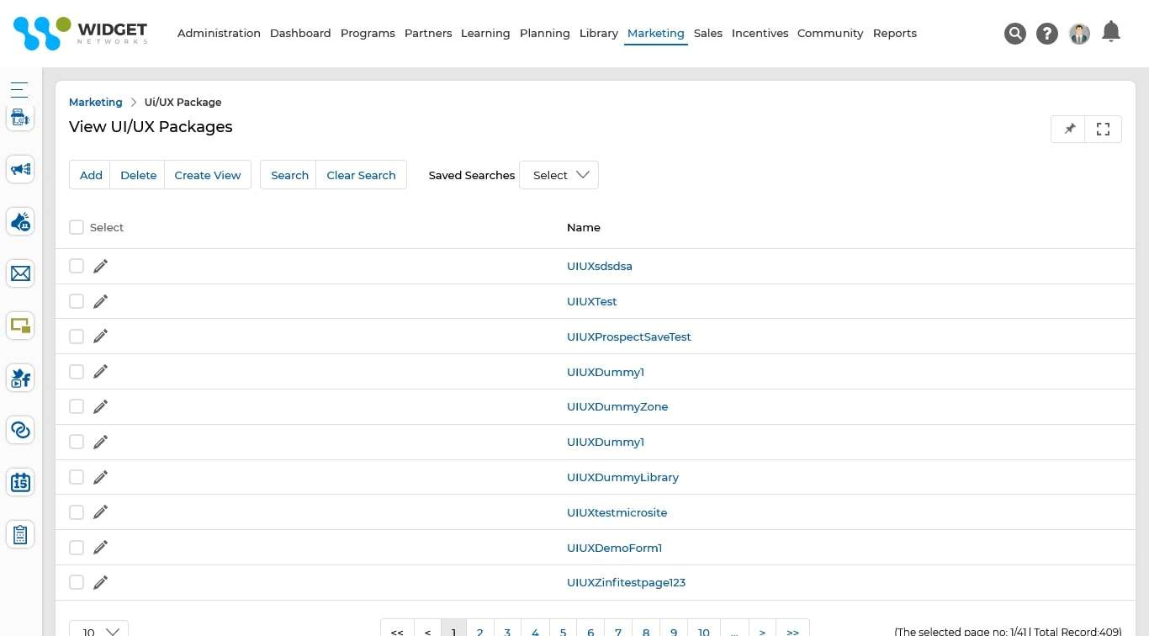Collapse the sidebar with the hamburger icon

(x=19, y=89)
